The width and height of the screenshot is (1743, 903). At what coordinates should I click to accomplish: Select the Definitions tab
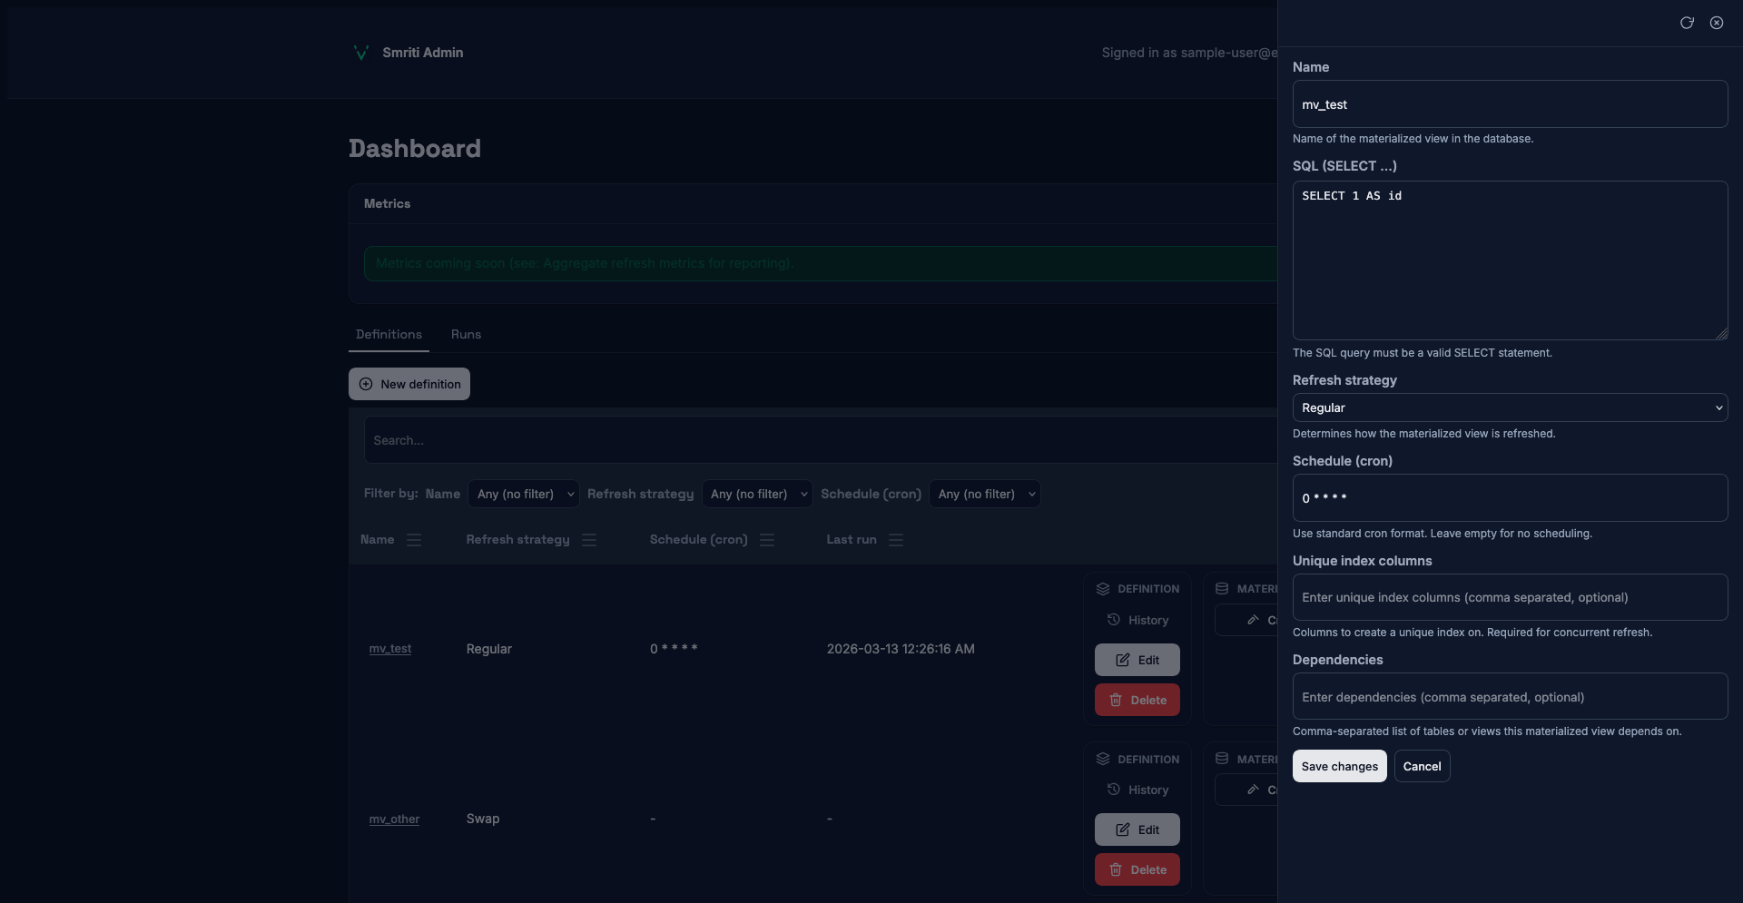[389, 335]
